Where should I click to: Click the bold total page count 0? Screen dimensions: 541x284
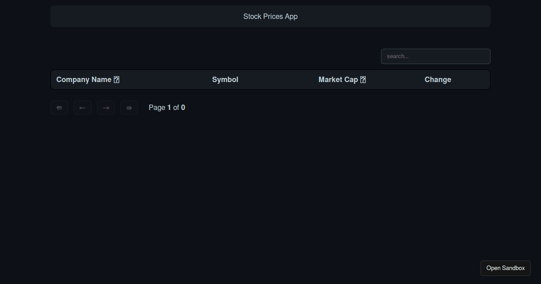click(183, 108)
